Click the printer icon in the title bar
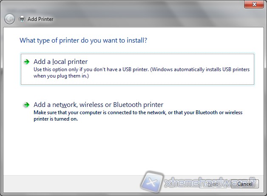The height and width of the screenshot is (196, 267). [23, 19]
